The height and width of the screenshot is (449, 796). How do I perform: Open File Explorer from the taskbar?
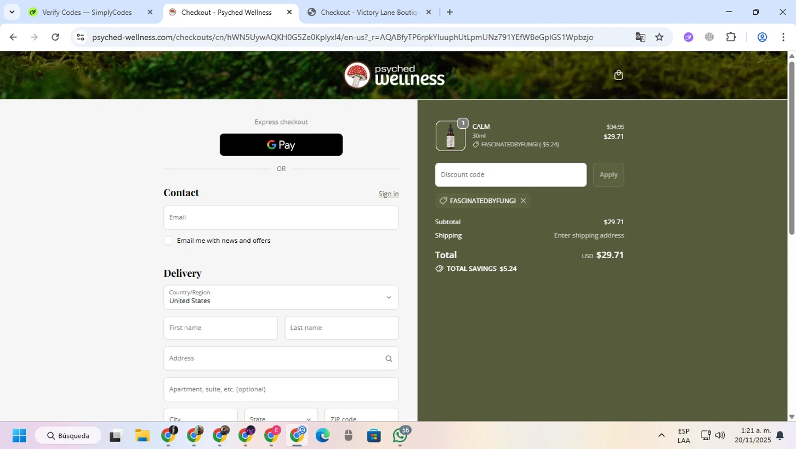tap(142, 436)
